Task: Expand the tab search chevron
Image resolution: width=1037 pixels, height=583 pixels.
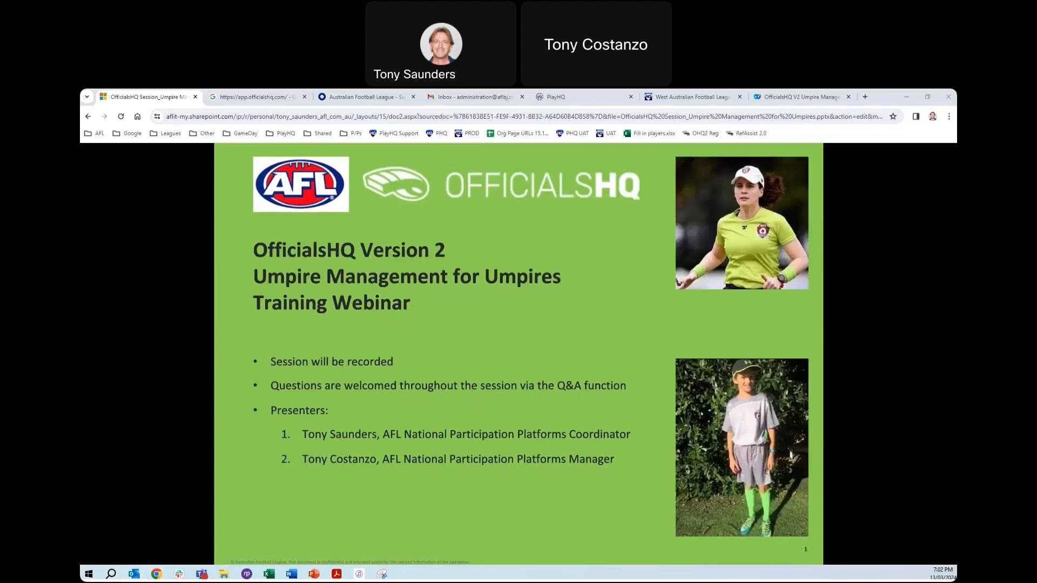Action: click(x=87, y=97)
